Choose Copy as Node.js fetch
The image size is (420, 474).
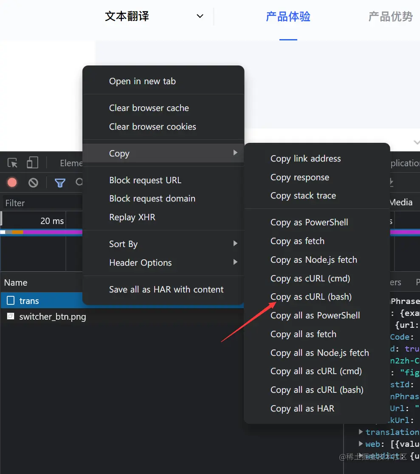coord(317,260)
